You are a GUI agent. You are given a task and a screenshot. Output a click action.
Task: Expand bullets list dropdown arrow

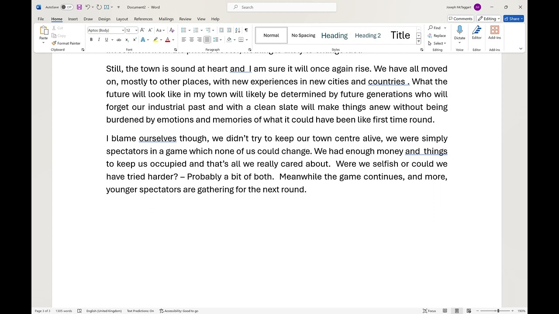pos(190,30)
